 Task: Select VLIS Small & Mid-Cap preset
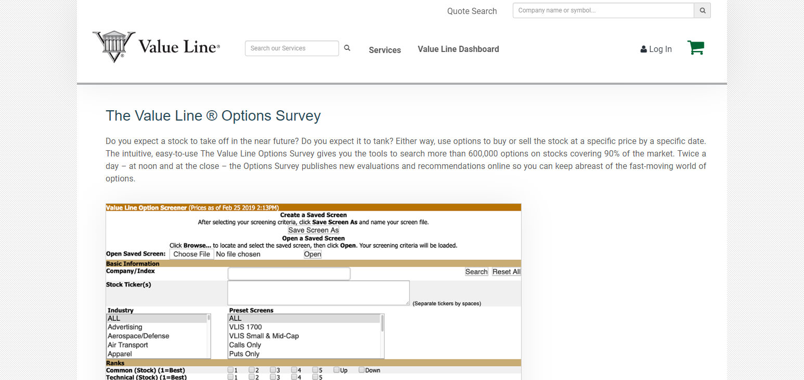pos(304,336)
